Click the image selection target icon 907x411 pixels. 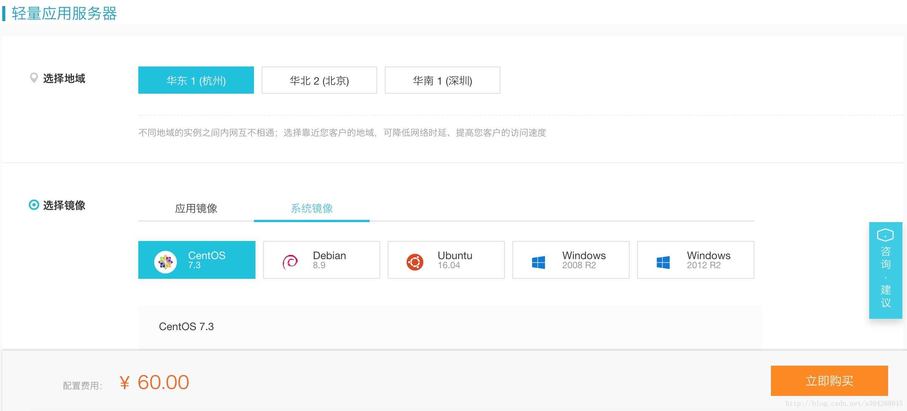[34, 205]
